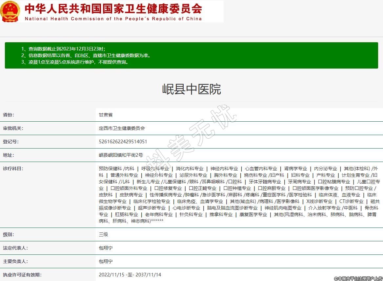383x281 pixels.
Task: Click the 定西市卫生健康委员会 approval authority value
Action: click(x=122, y=128)
